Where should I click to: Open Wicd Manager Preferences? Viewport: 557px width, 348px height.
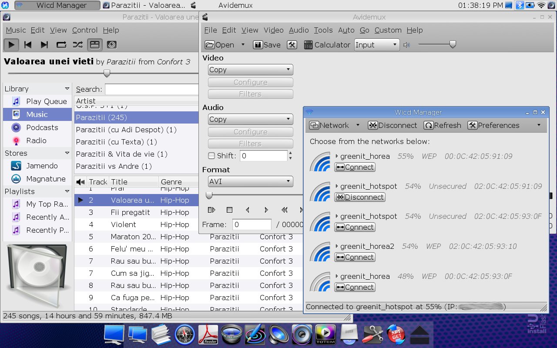pyautogui.click(x=493, y=125)
